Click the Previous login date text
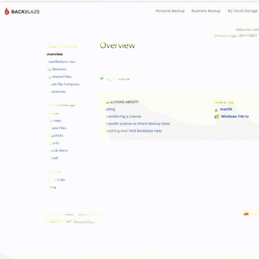The image size is (259, 259). pyautogui.click(x=236, y=35)
